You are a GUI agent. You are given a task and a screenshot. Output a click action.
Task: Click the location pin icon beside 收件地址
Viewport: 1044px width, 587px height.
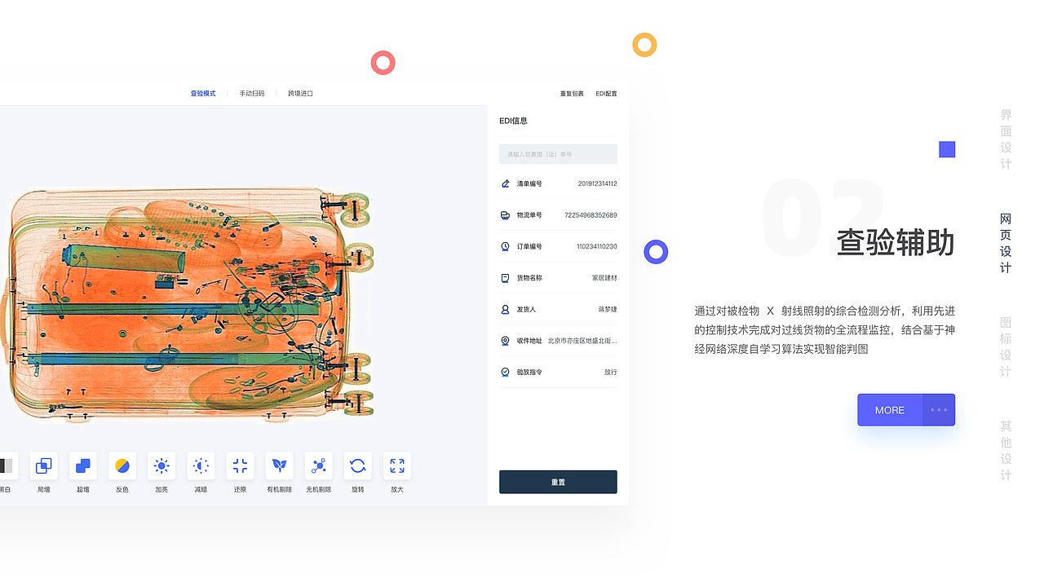pos(505,340)
